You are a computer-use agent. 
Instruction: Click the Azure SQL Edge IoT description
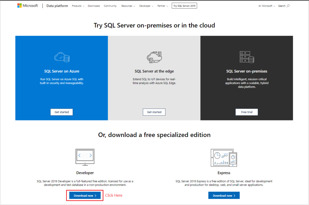click(x=154, y=81)
